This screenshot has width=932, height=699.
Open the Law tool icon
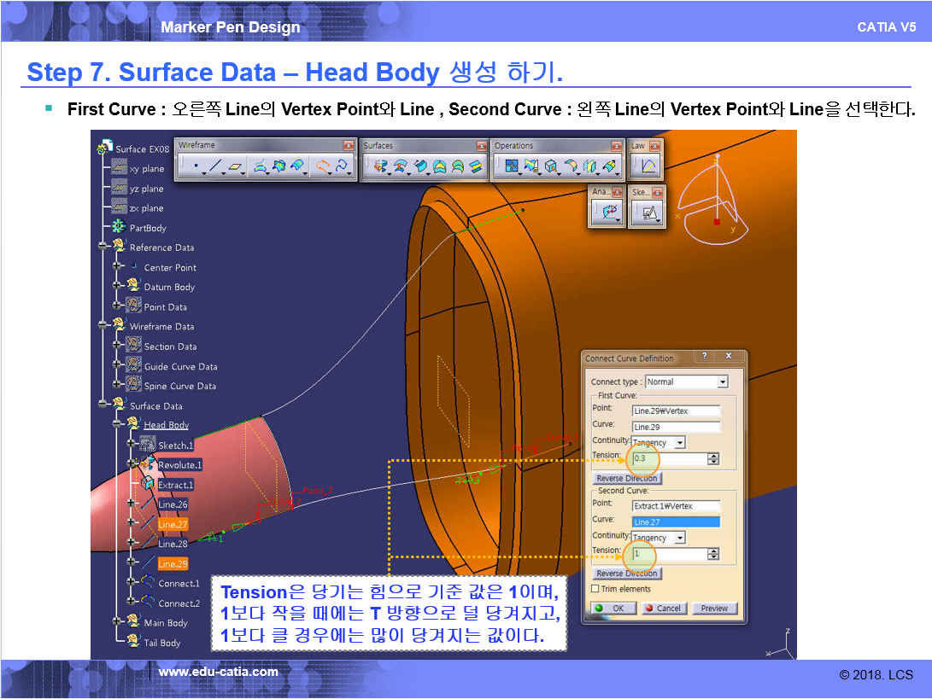point(648,166)
